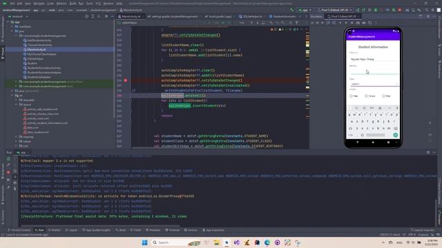Click the emulator screenshot camera icon

click(x=358, y=23)
